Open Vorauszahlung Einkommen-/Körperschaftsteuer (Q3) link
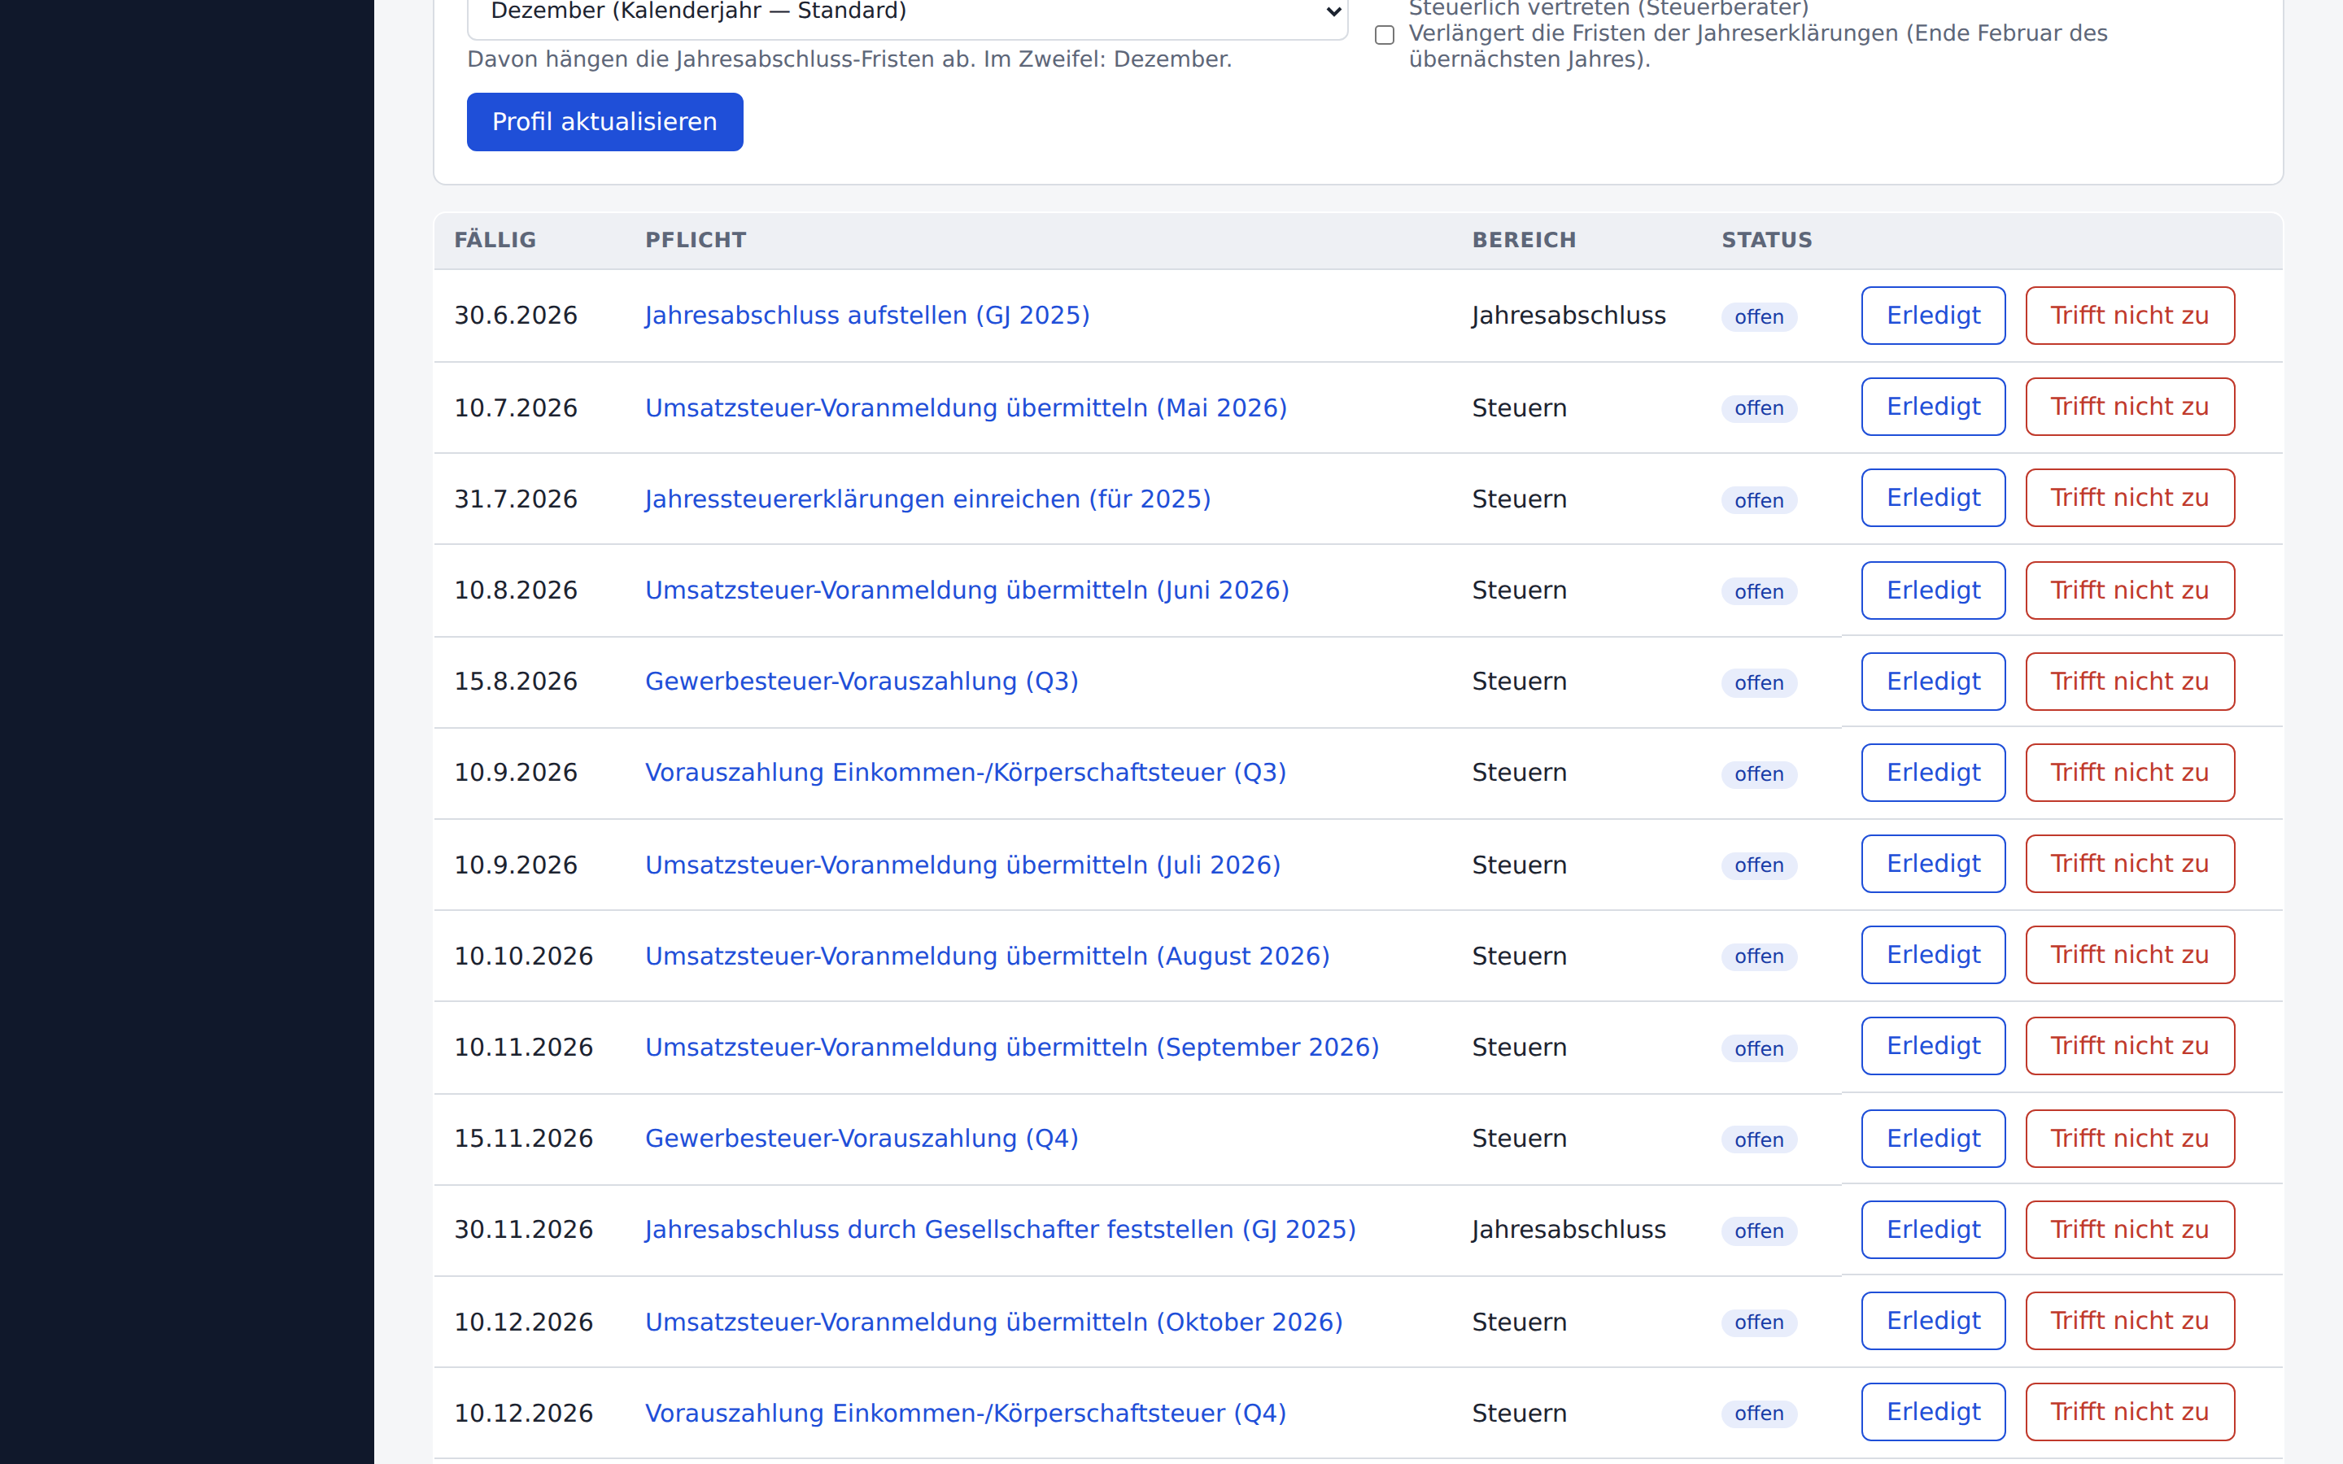Image resolution: width=2343 pixels, height=1464 pixels. [x=966, y=772]
